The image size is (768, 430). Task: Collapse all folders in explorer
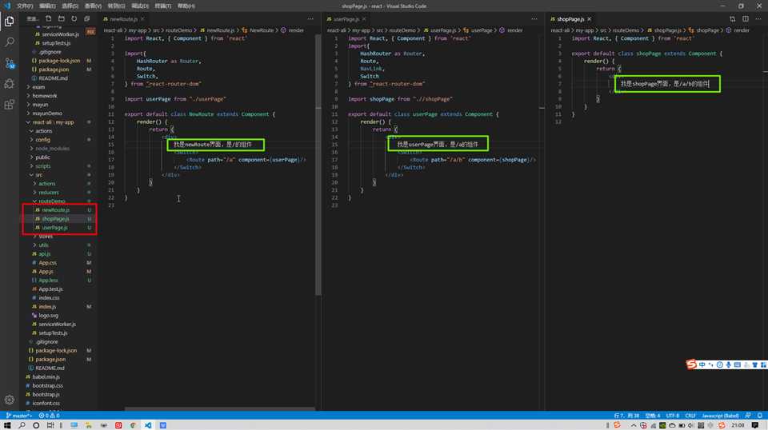pyautogui.click(x=86, y=18)
